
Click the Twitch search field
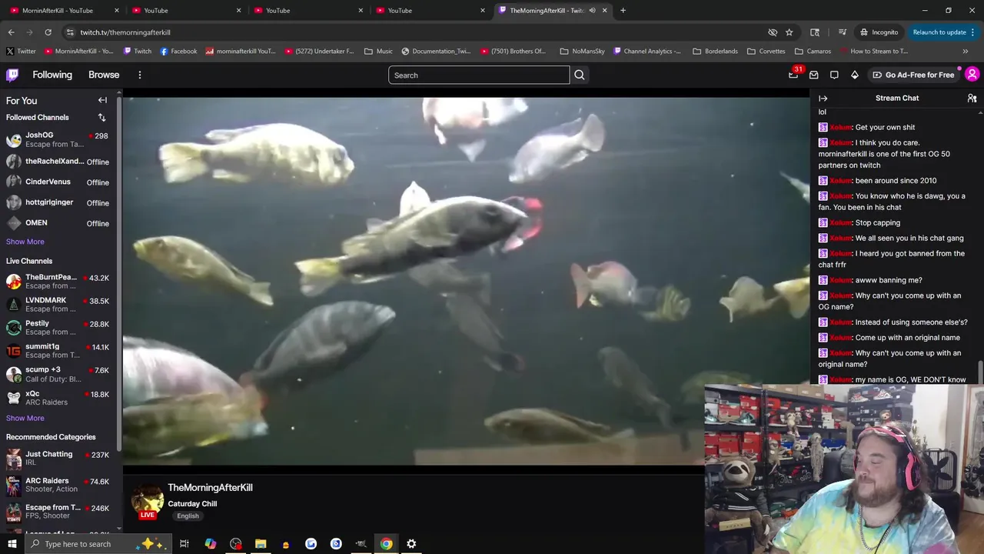478,75
